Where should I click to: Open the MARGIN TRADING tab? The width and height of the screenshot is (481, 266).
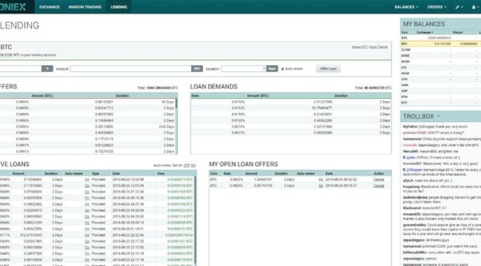[x=86, y=7]
